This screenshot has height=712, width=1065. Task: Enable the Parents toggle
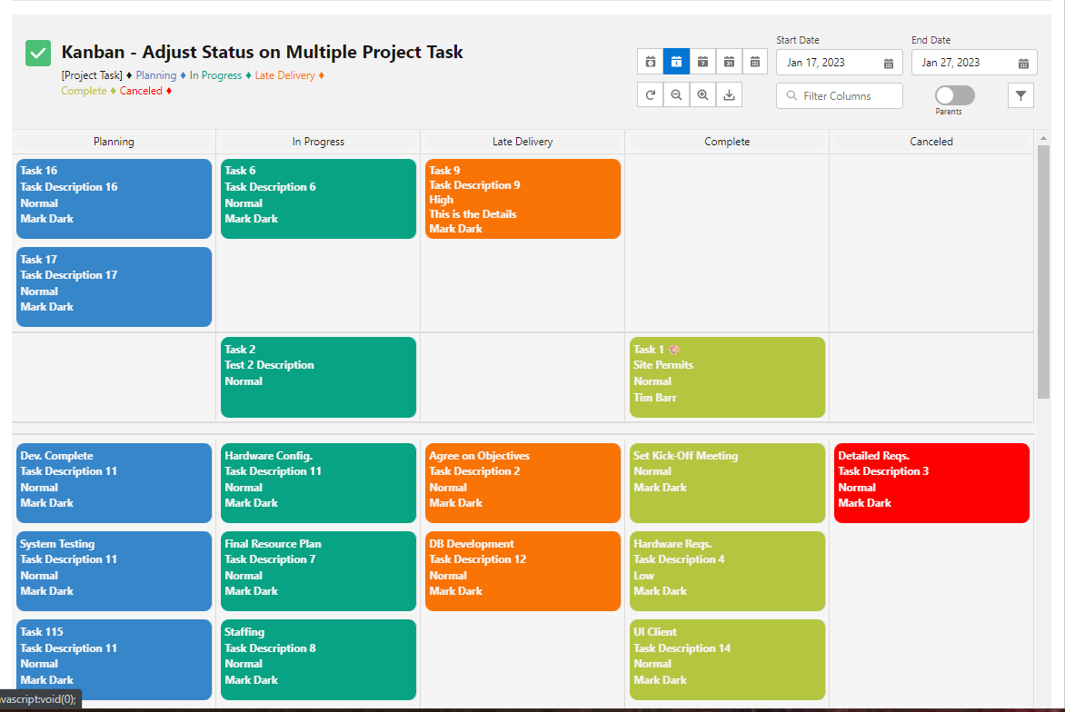pos(954,94)
